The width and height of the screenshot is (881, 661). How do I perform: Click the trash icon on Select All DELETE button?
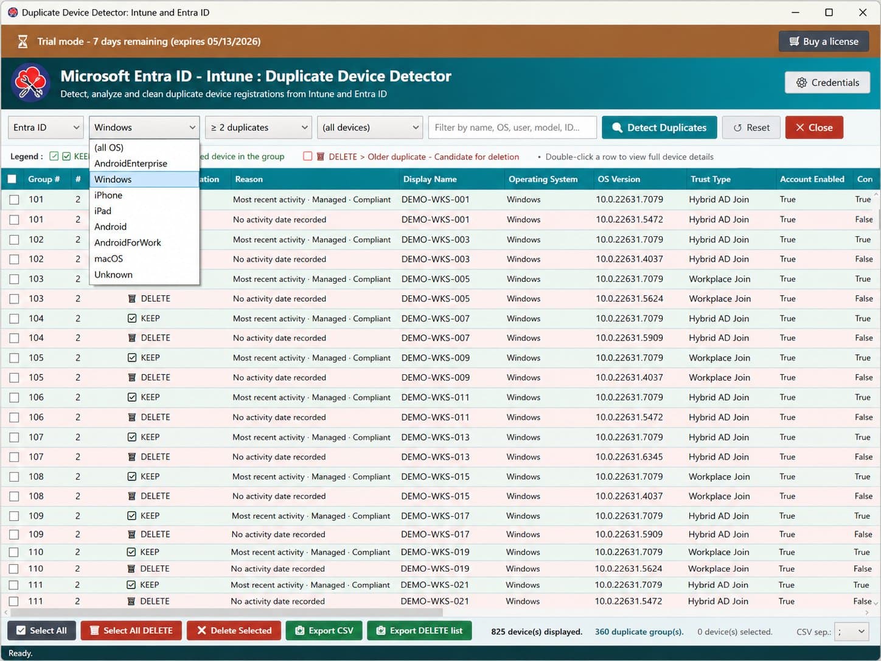(94, 631)
